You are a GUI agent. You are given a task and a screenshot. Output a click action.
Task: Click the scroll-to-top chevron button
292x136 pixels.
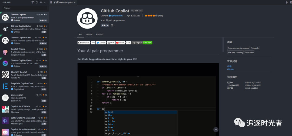point(216,130)
